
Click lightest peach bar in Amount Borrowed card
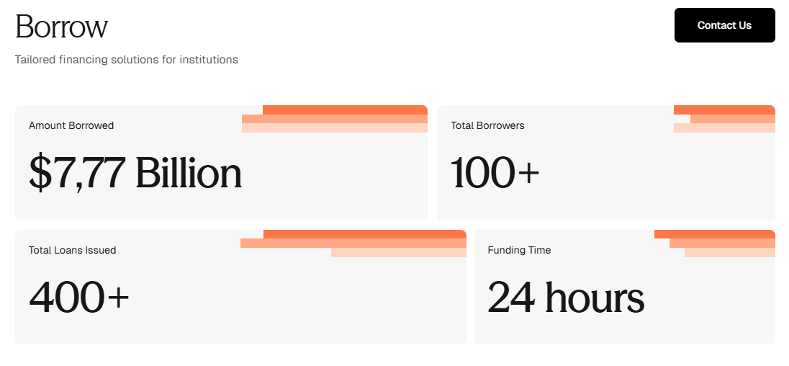[335, 128]
